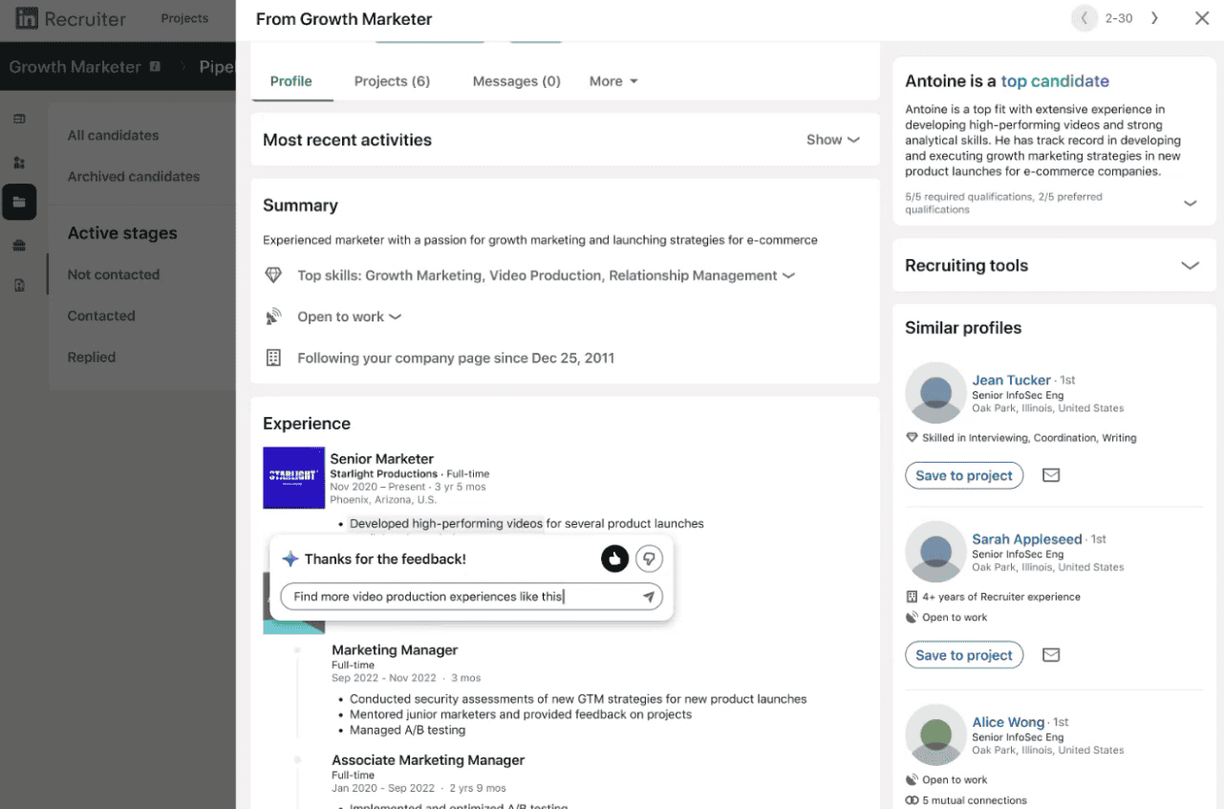
Task: Select the people icon in left sidebar
Action: tap(20, 163)
